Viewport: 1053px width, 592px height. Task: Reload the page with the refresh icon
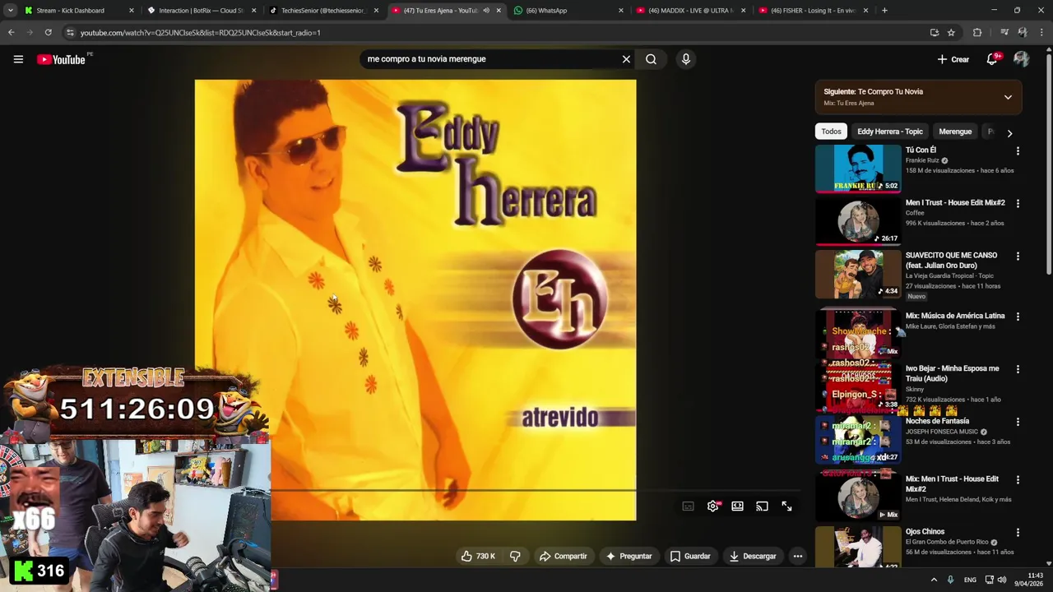(48, 33)
